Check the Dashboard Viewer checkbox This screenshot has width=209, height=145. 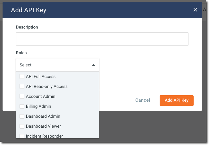[x=22, y=126]
